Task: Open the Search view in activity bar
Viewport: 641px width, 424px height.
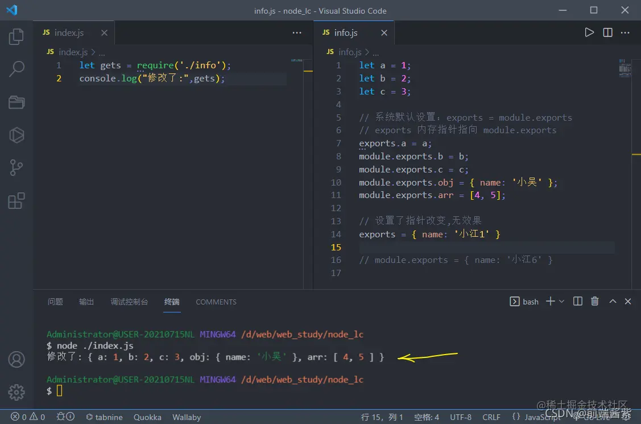Action: pyautogui.click(x=16, y=69)
